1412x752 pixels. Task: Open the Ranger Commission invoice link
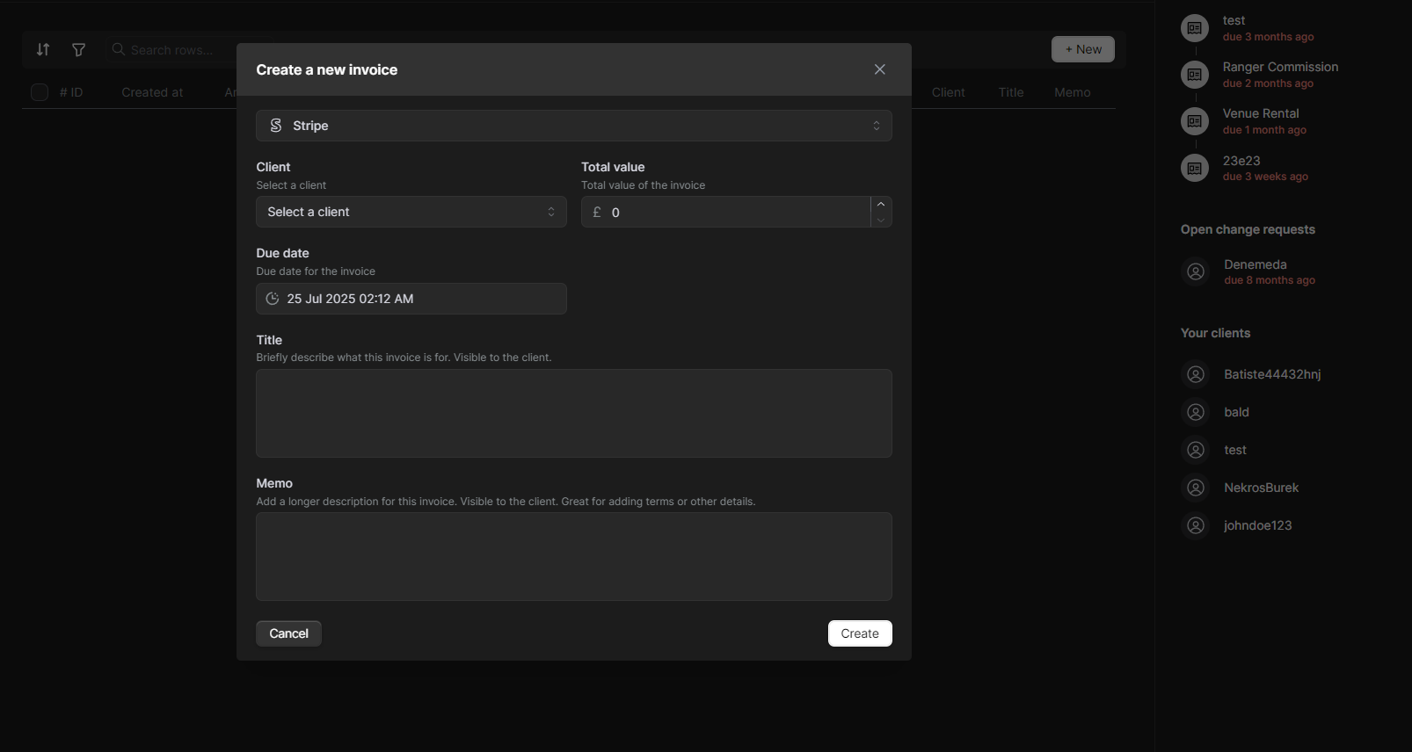click(x=1280, y=67)
